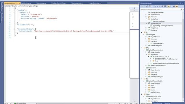Click the editor split plus handle
The image size is (185, 104).
(x=134, y=8)
